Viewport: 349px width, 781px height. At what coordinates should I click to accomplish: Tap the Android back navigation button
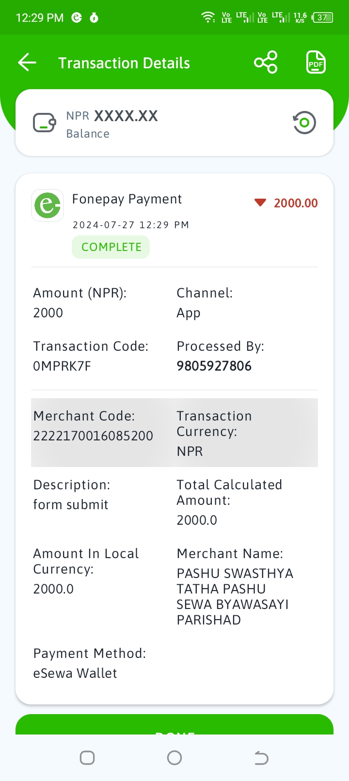click(261, 758)
